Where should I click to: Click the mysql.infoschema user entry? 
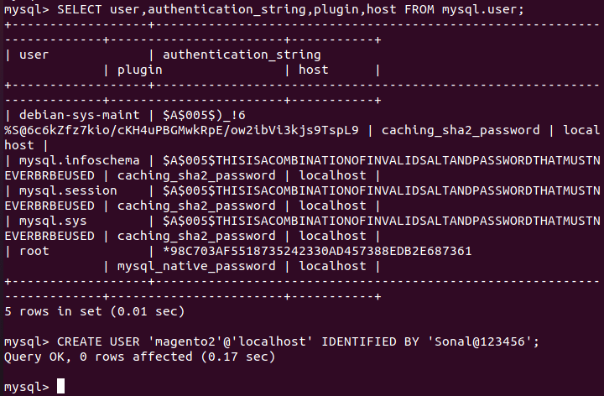pyautogui.click(x=80, y=160)
